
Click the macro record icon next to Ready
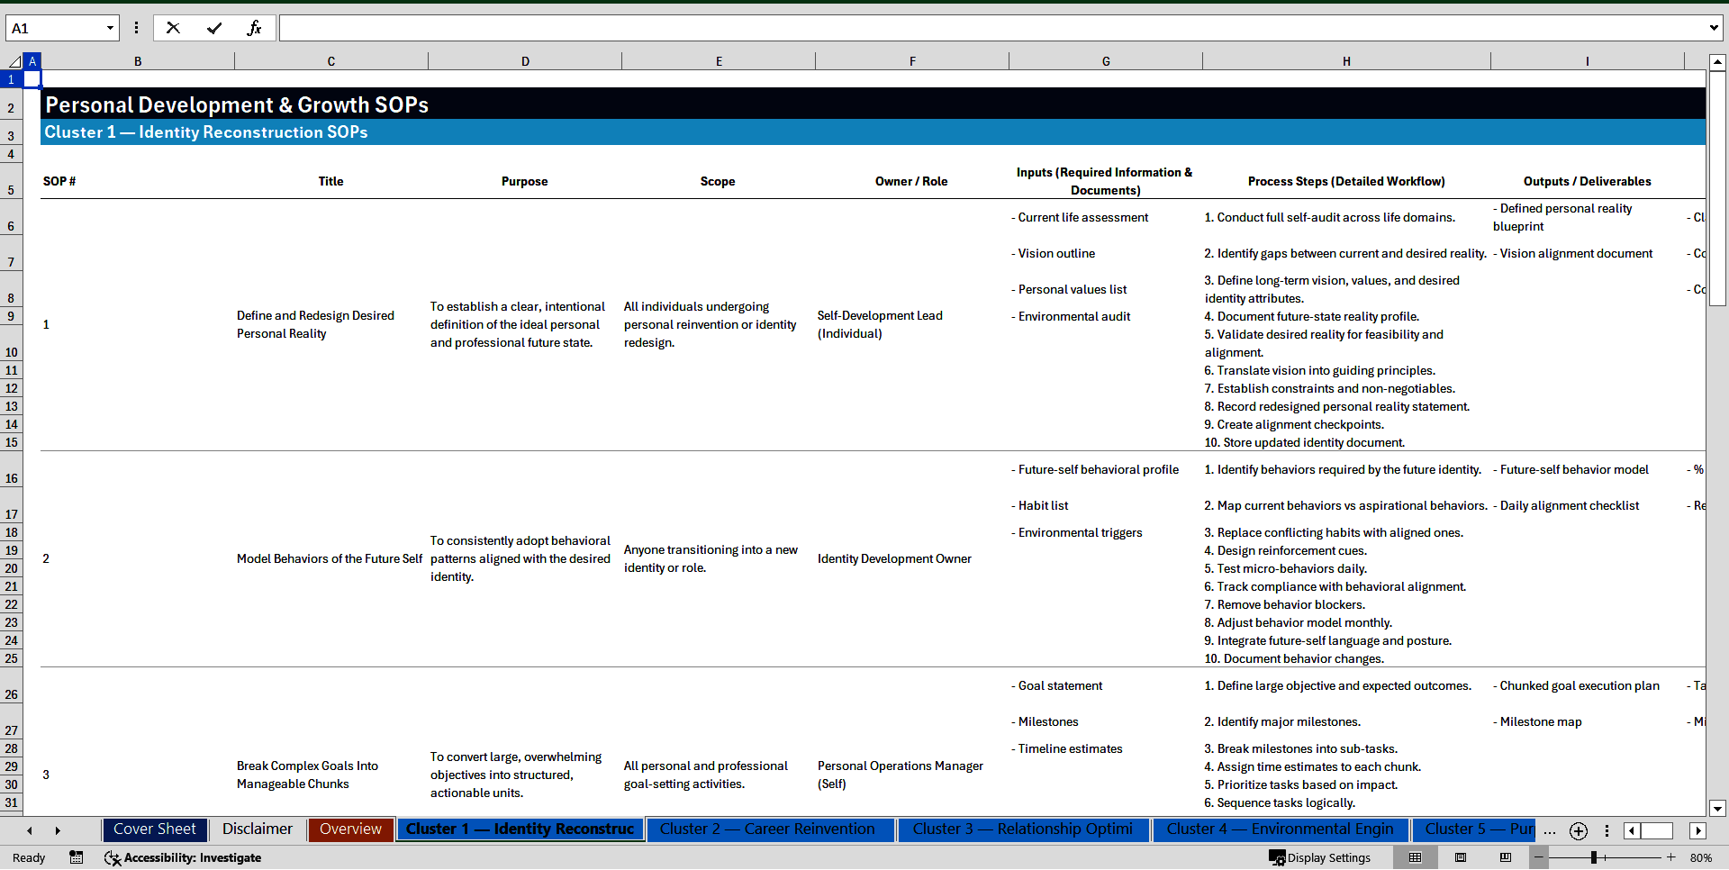point(77,857)
